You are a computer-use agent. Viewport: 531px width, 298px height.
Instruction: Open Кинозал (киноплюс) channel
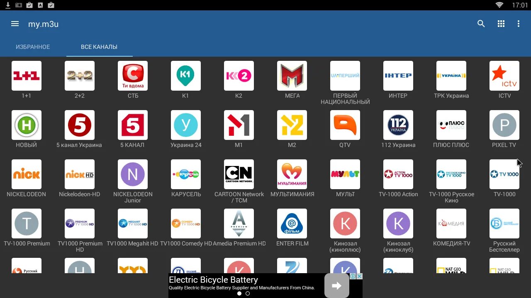pyautogui.click(x=345, y=223)
